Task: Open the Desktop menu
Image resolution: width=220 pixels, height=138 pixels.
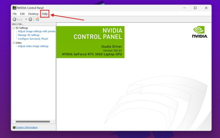Action: coord(33,14)
